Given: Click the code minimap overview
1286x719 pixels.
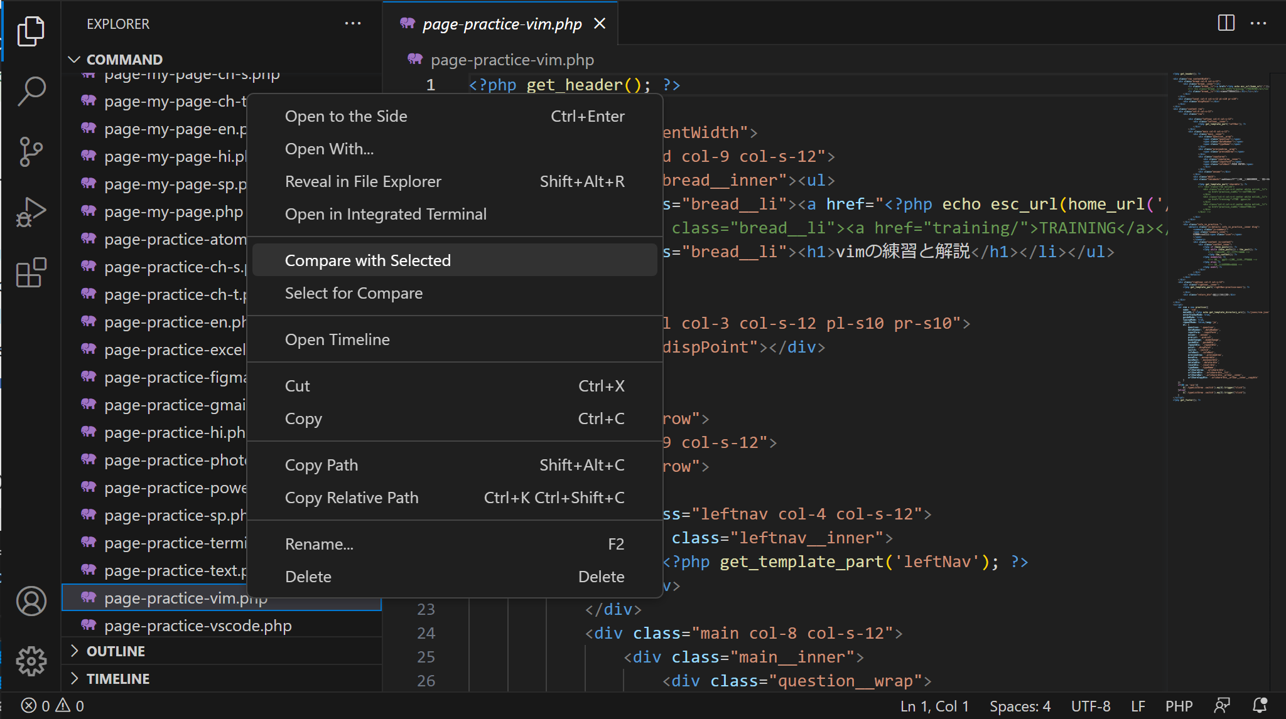Looking at the screenshot, I should (x=1218, y=238).
